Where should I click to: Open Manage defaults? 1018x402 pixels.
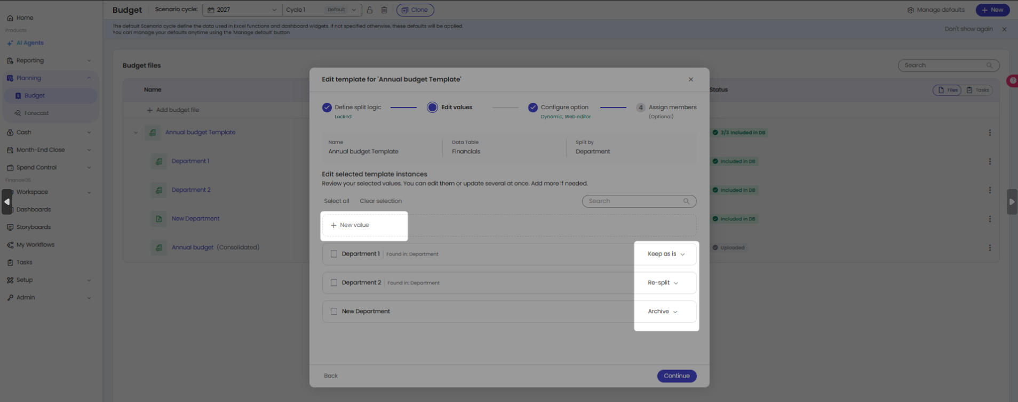[936, 10]
